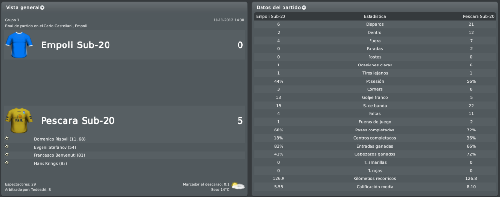Click the goal ball icon beside Domenico Rispoli
The image size is (500, 197).
click(7, 138)
